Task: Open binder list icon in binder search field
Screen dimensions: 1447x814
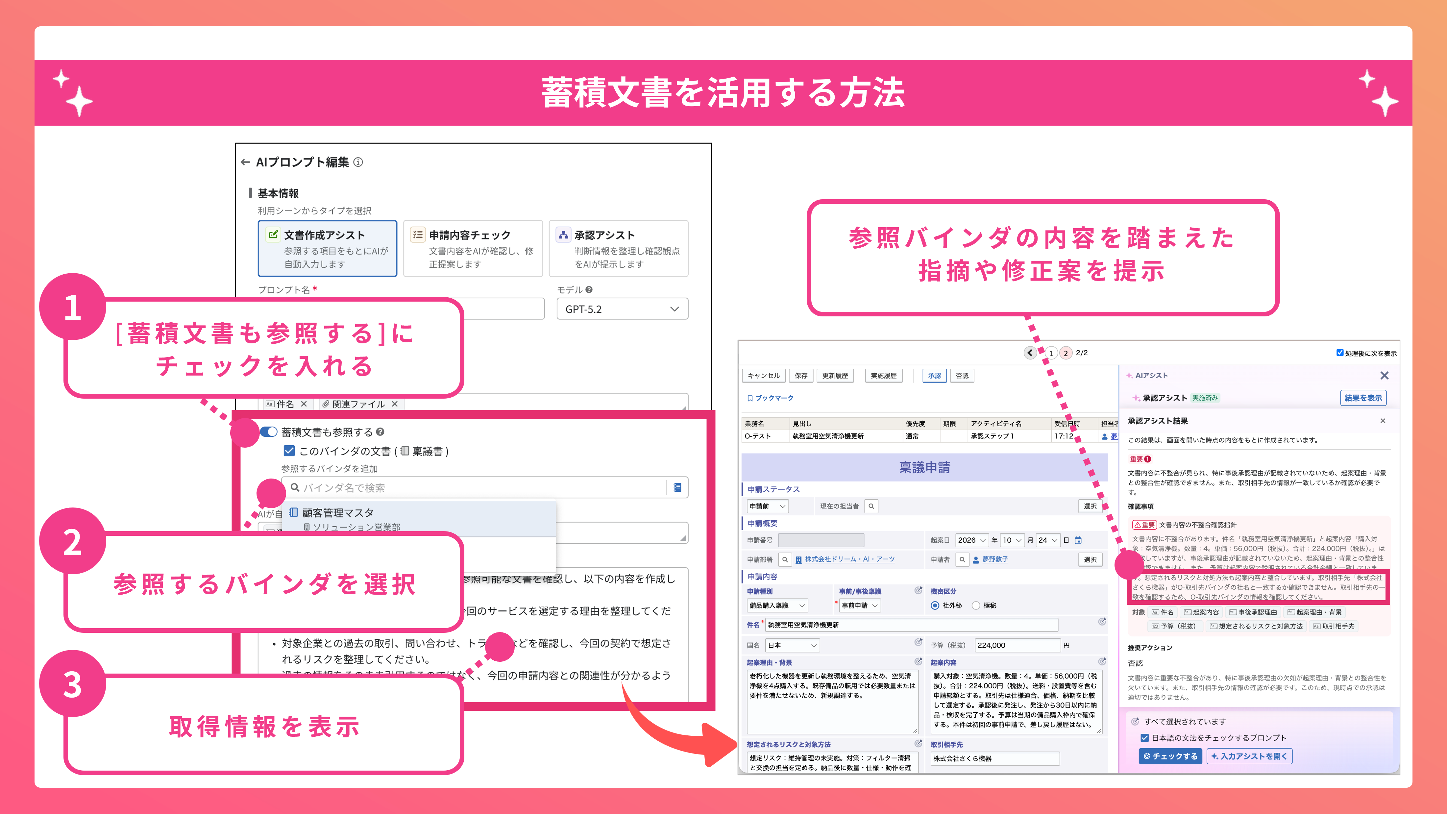Action: [x=677, y=488]
